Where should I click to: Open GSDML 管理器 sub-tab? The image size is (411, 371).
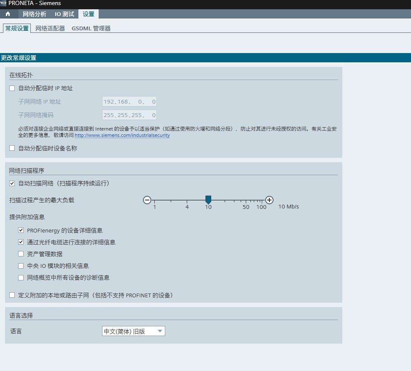pos(91,28)
